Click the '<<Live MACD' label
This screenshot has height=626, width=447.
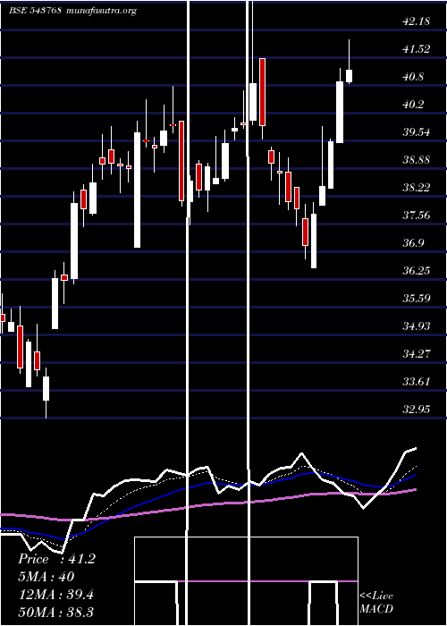(x=376, y=603)
